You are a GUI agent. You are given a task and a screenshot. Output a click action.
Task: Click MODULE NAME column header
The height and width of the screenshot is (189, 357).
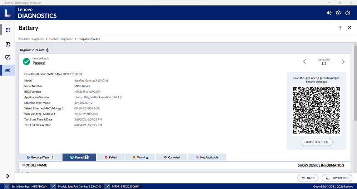point(35,165)
